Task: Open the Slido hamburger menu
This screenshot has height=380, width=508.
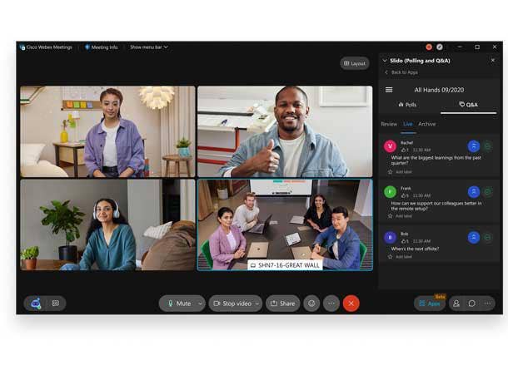Action: (389, 90)
